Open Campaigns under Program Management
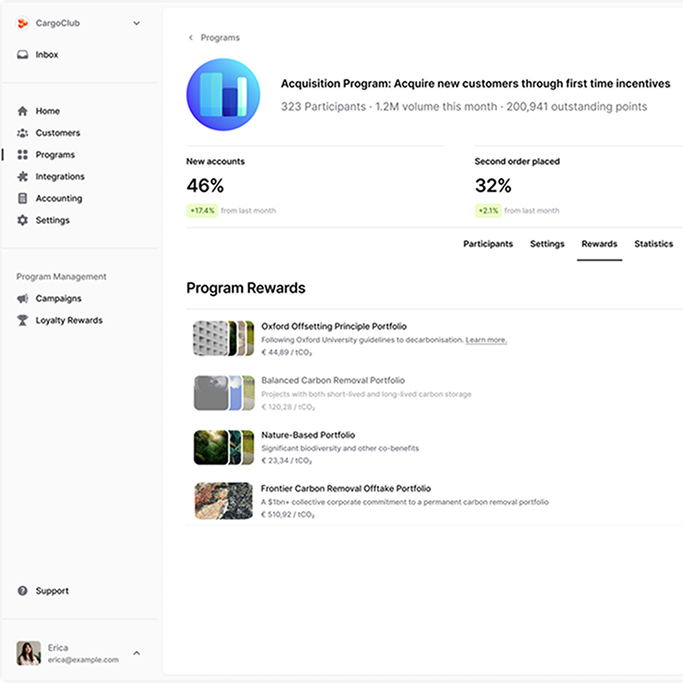Screen dimensions: 683x683 (59, 299)
